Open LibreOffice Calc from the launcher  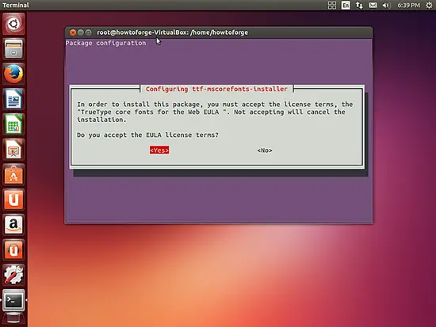(x=13, y=124)
